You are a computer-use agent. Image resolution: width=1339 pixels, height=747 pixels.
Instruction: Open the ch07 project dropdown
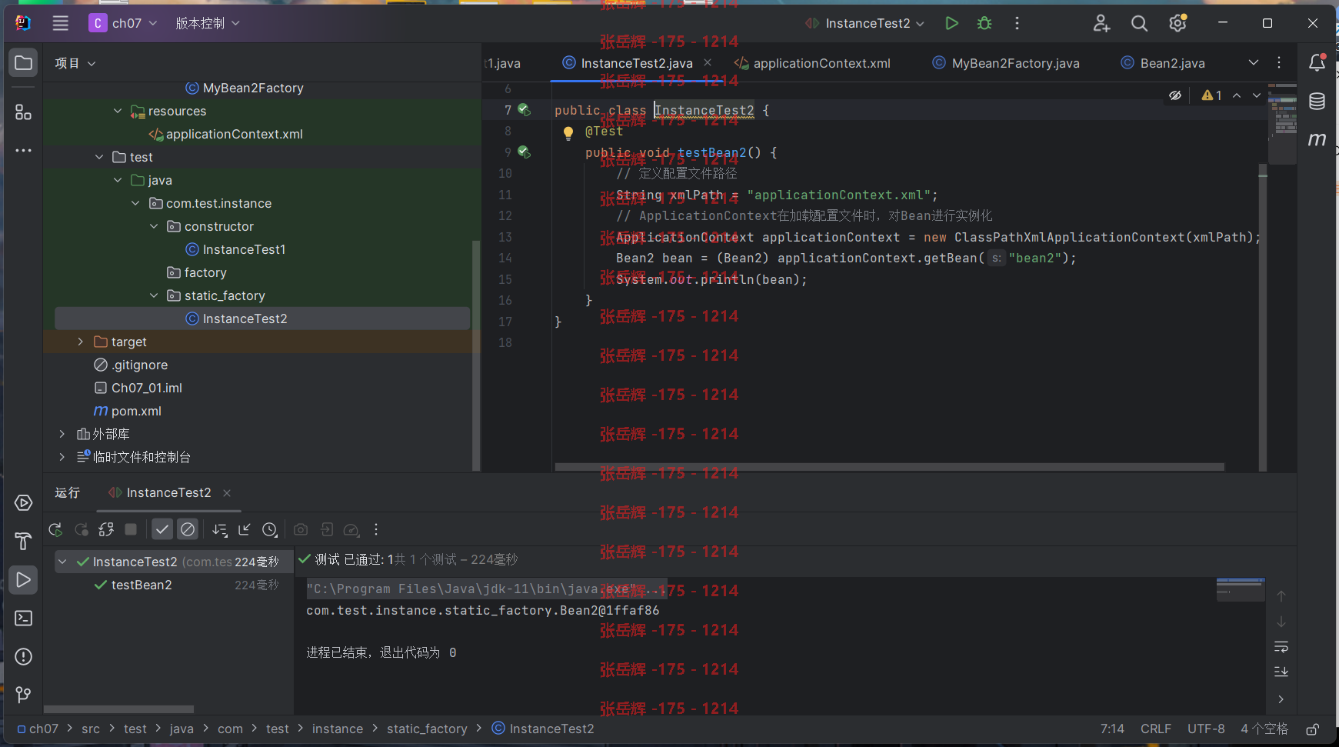[123, 23]
